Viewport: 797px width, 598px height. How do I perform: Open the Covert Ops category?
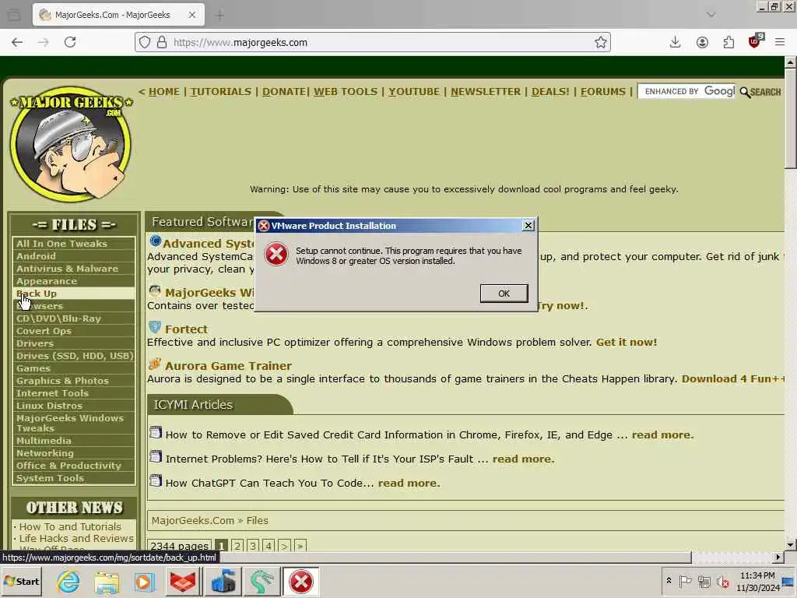74,331
